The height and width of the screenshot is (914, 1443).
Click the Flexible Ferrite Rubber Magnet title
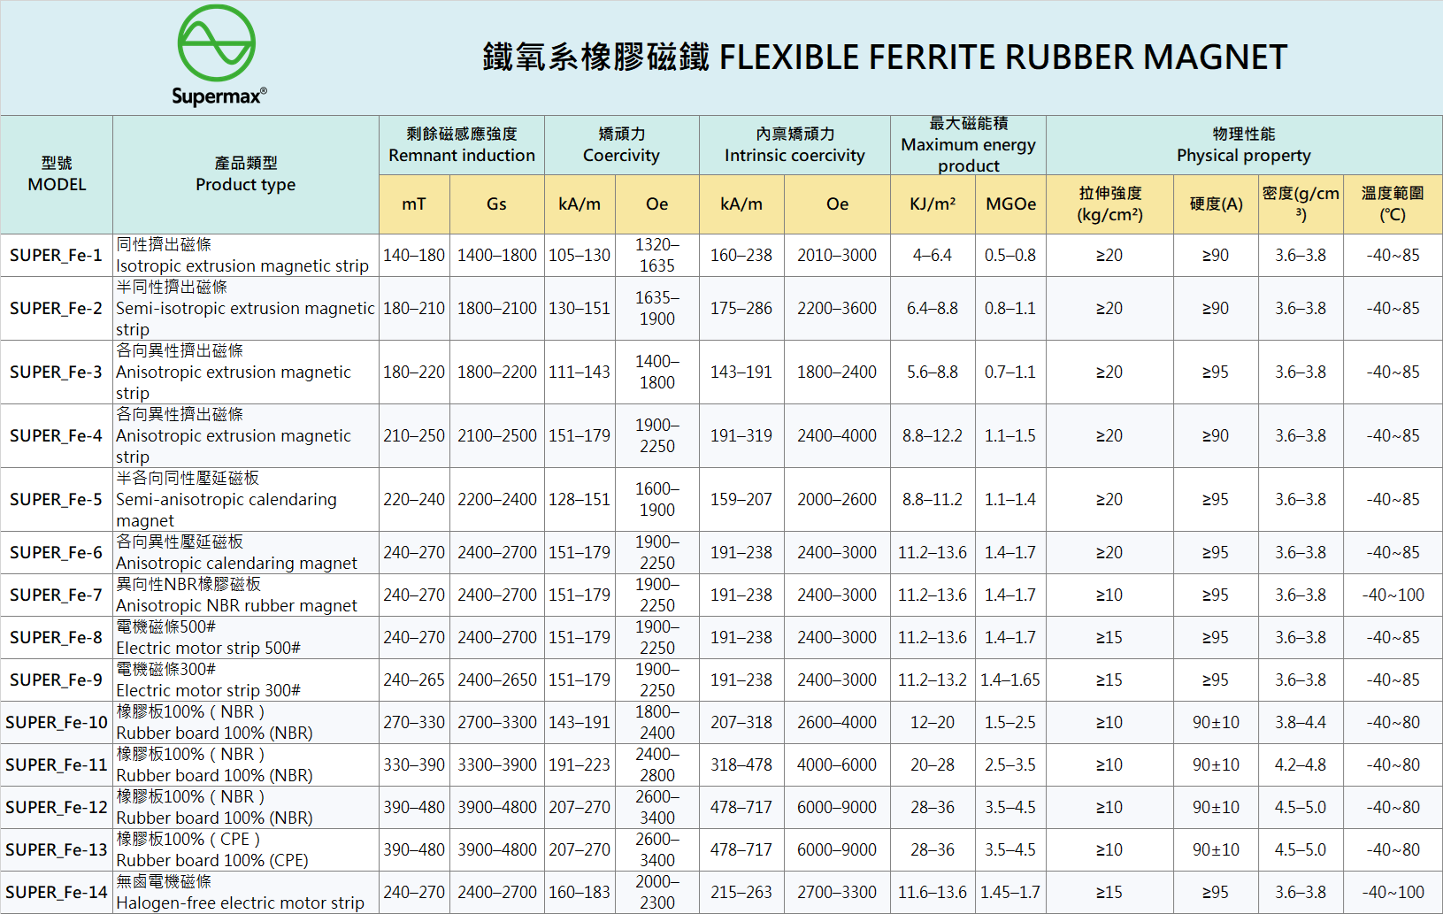[884, 58]
